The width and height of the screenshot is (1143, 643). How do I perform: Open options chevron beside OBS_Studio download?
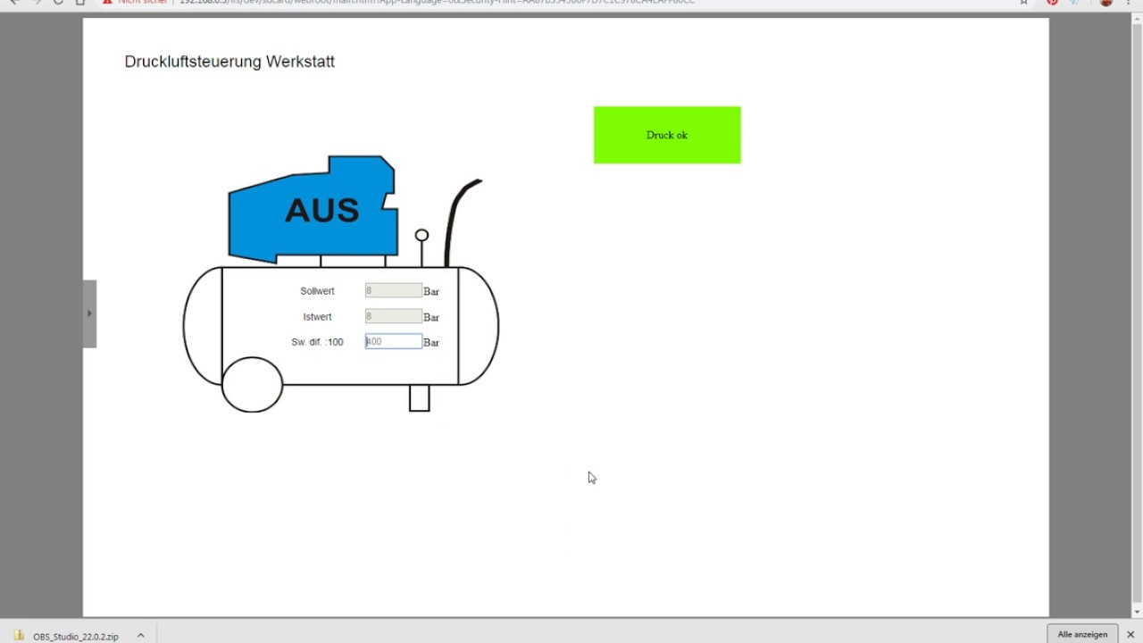click(x=140, y=636)
